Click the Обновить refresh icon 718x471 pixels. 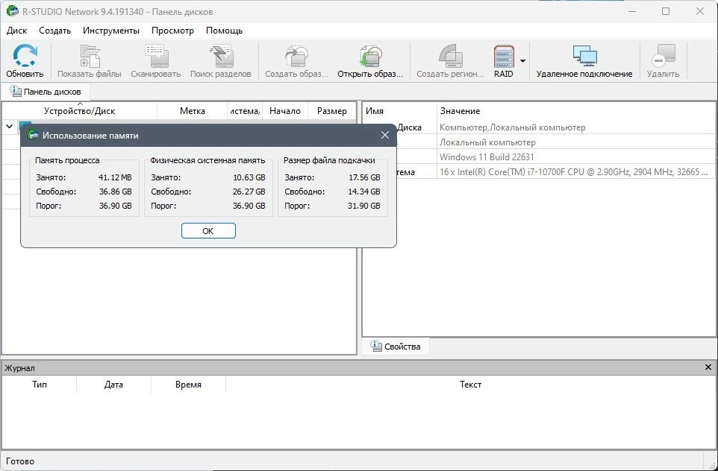pos(25,56)
